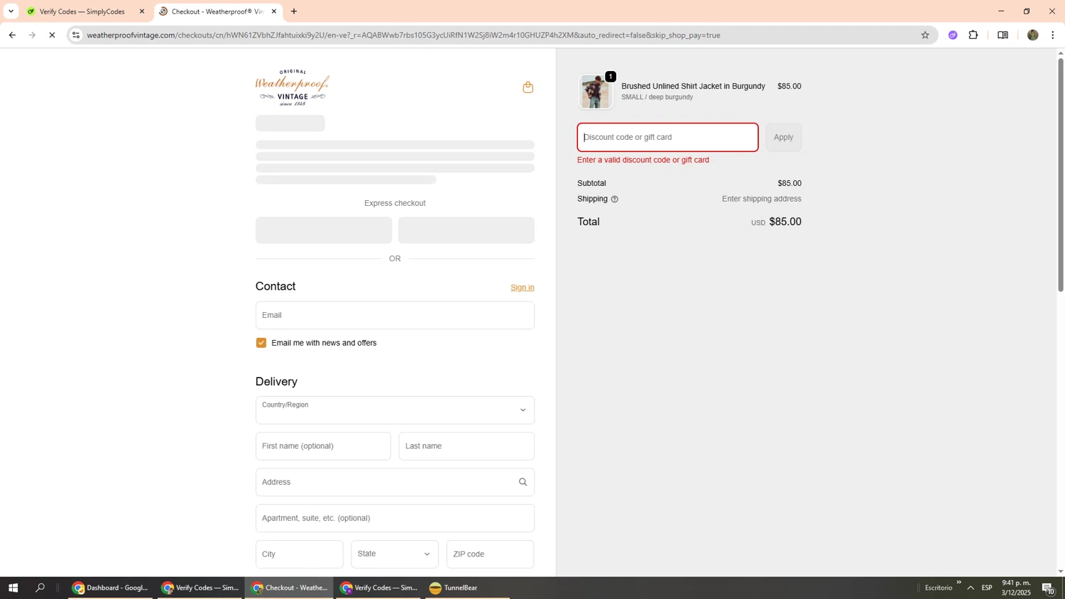Click the Apply discount button

click(783, 138)
